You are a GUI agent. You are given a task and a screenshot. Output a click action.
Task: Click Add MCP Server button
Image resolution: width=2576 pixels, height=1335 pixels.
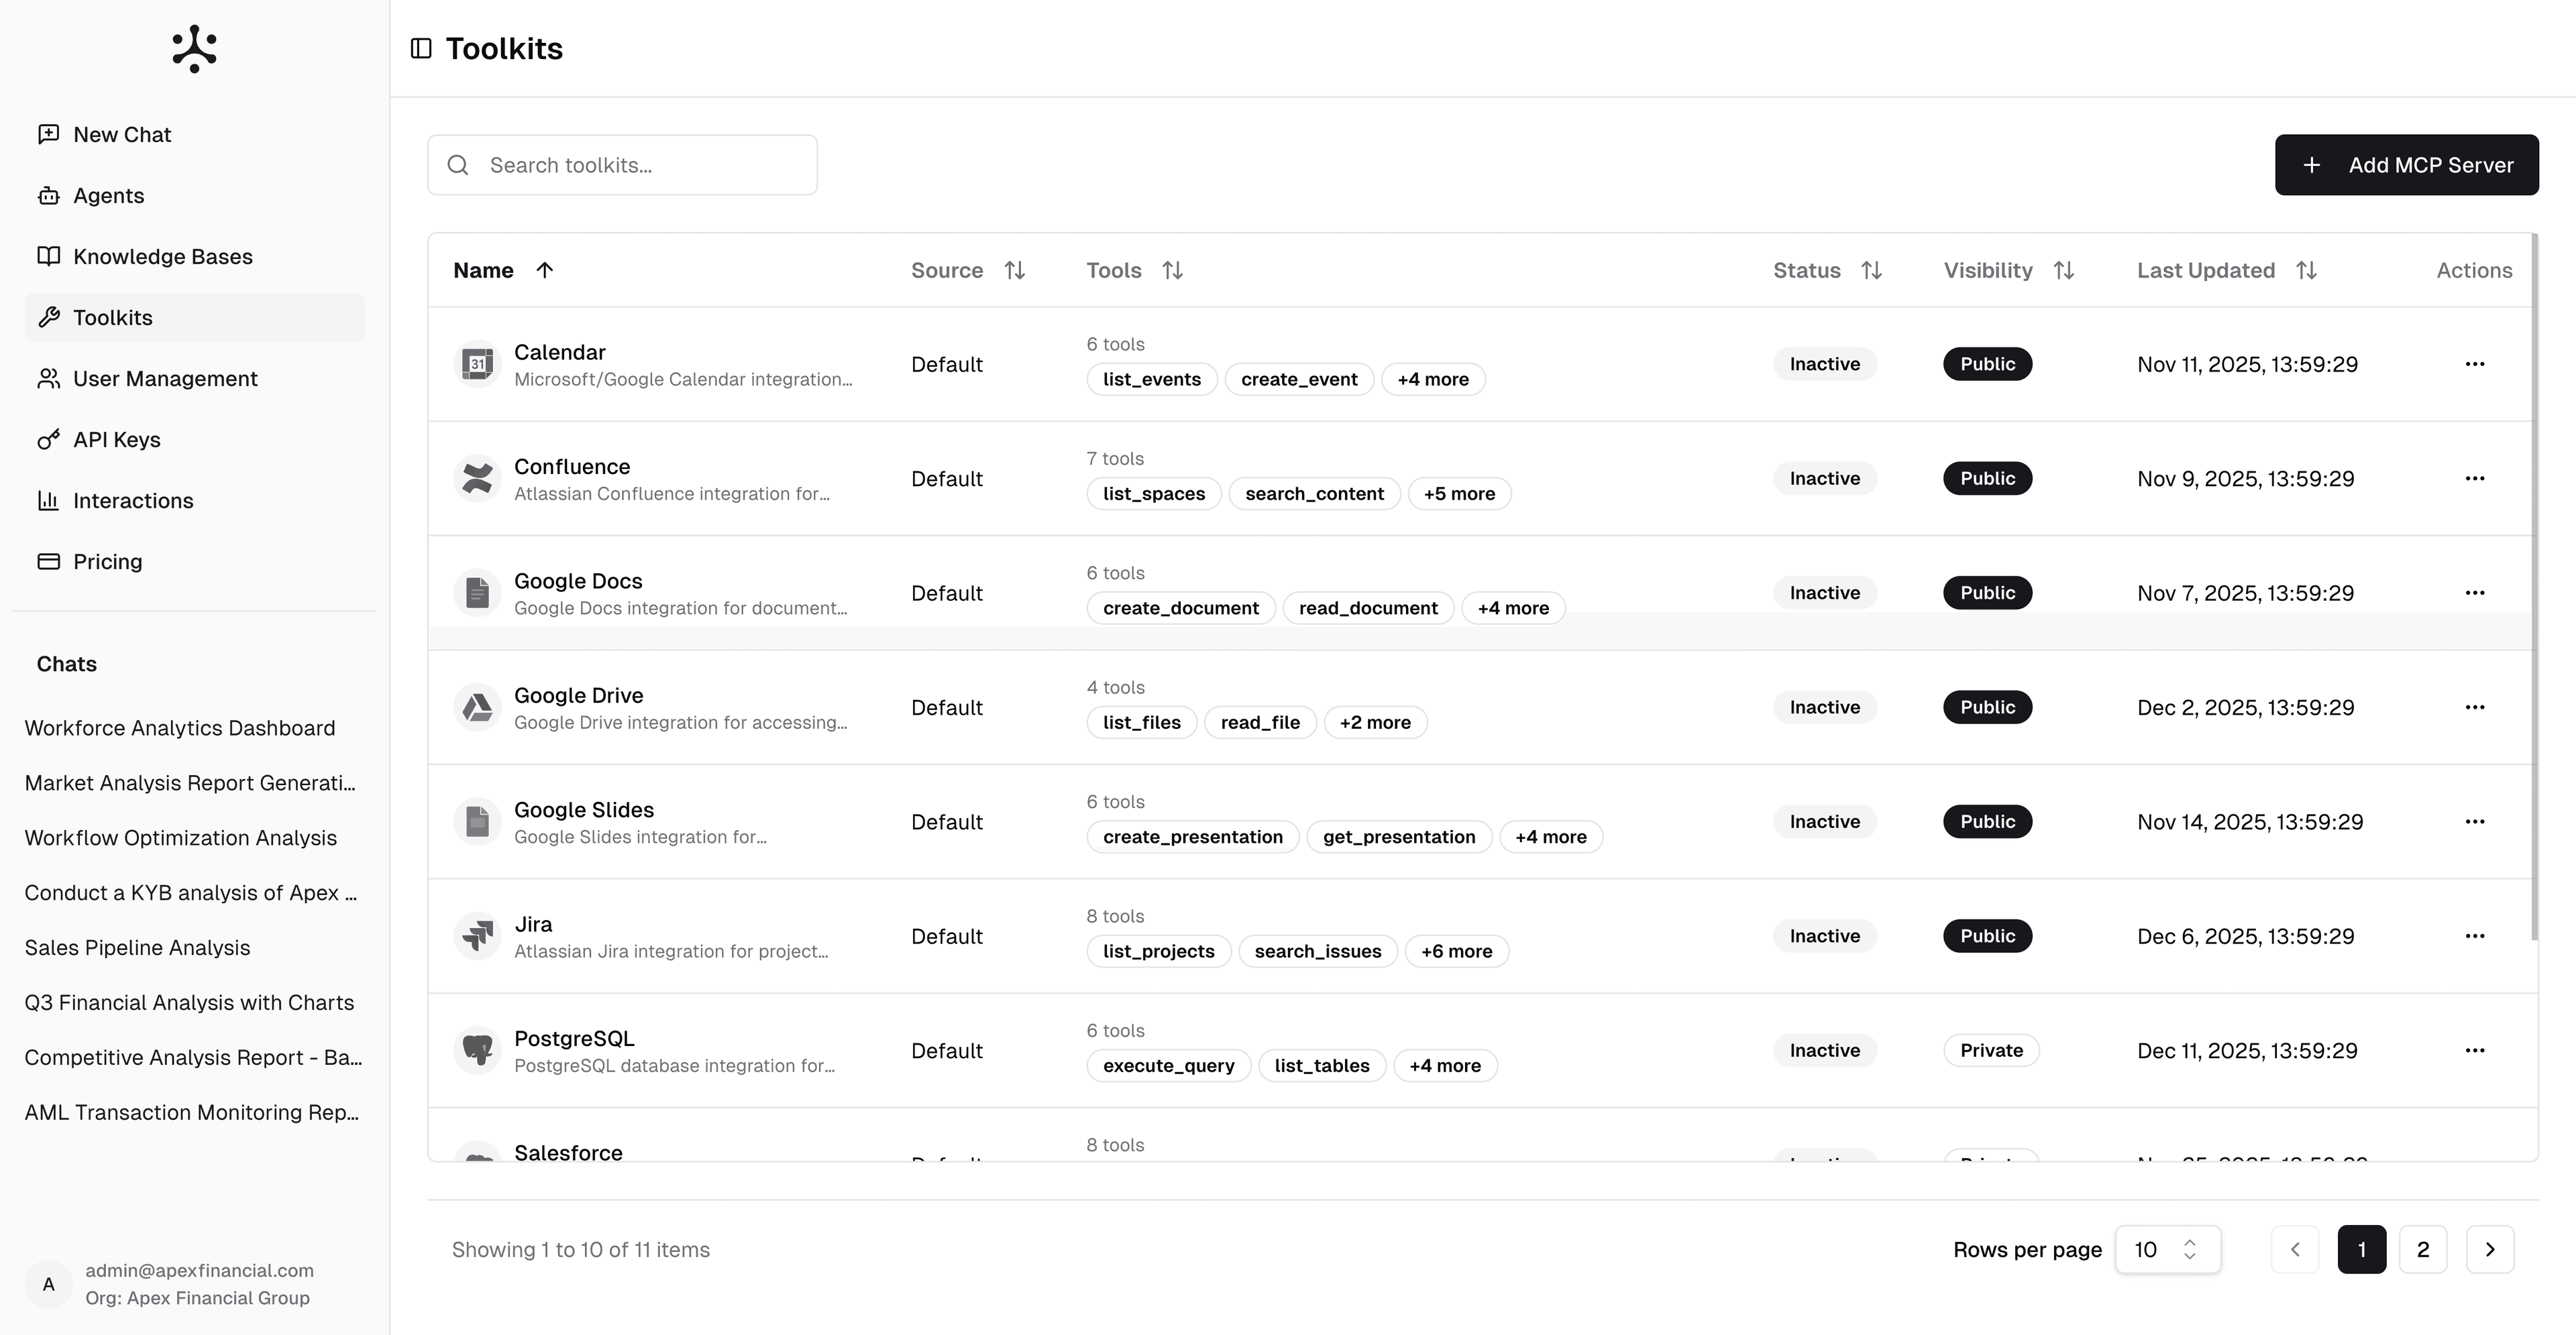pyautogui.click(x=2406, y=165)
